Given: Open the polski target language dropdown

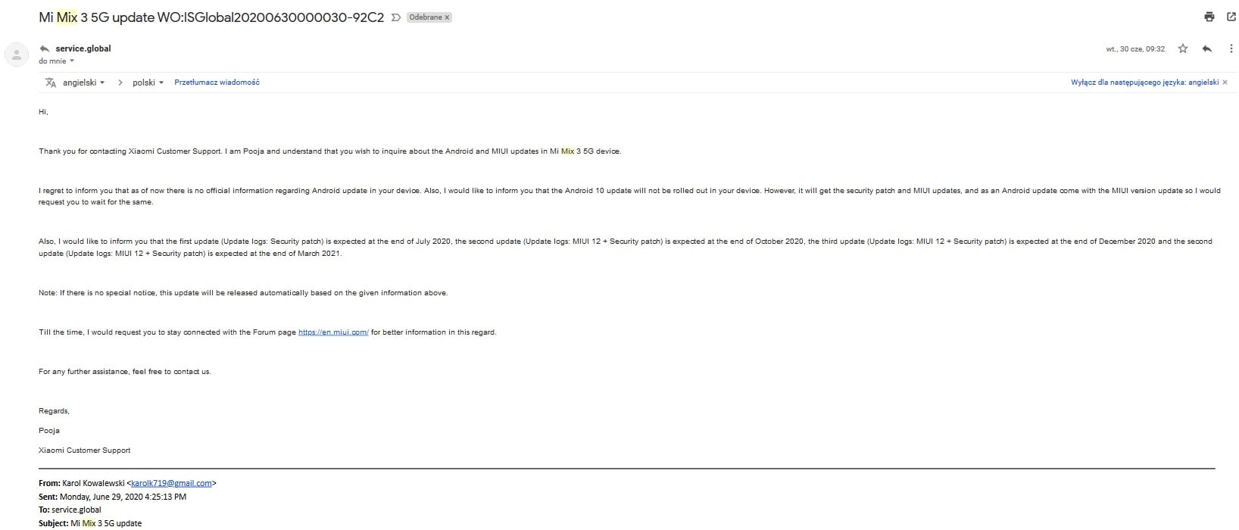Looking at the screenshot, I should 148,83.
